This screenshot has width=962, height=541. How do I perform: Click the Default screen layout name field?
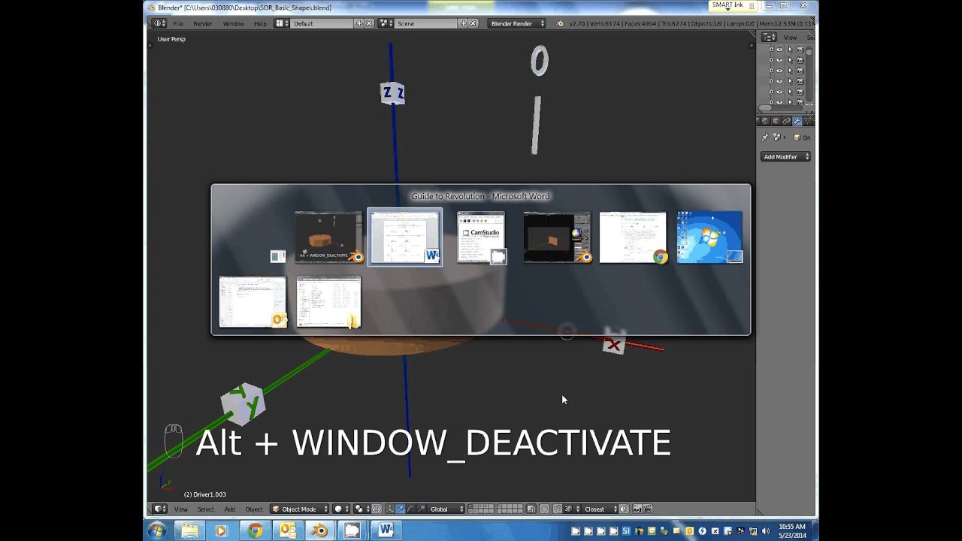click(x=322, y=23)
